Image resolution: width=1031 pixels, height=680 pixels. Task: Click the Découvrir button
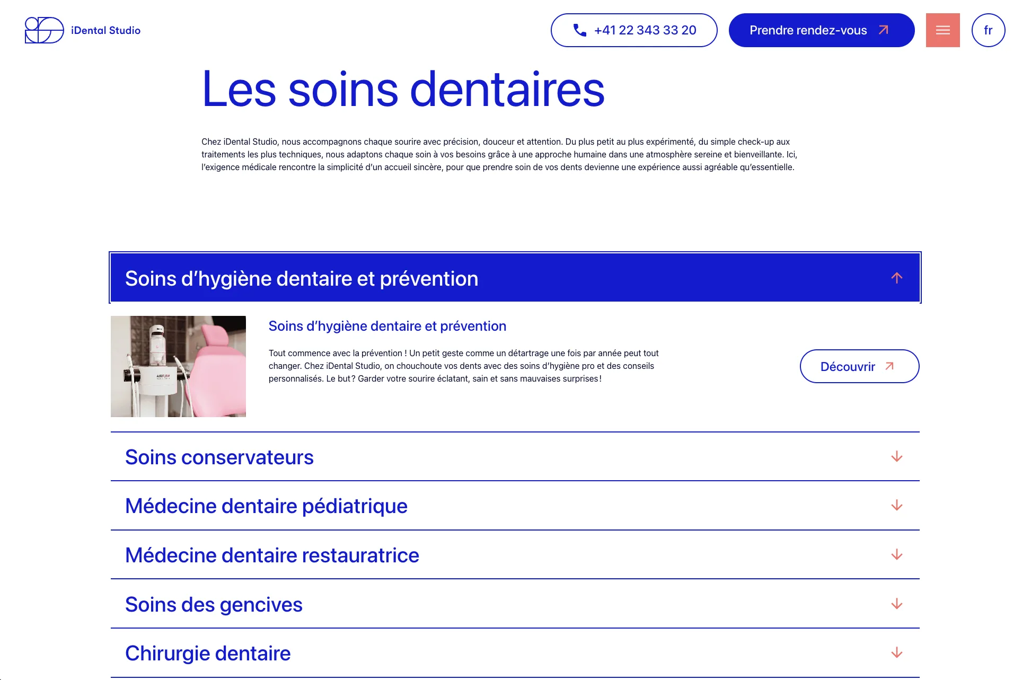859,366
